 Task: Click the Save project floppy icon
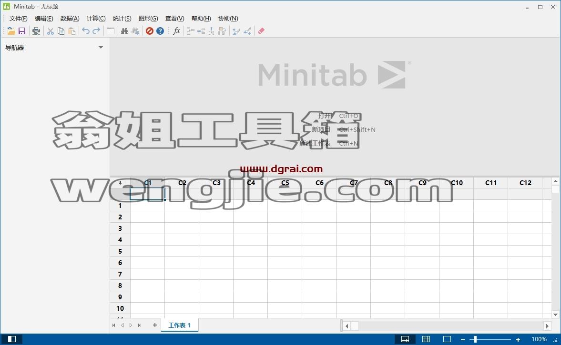click(x=22, y=31)
